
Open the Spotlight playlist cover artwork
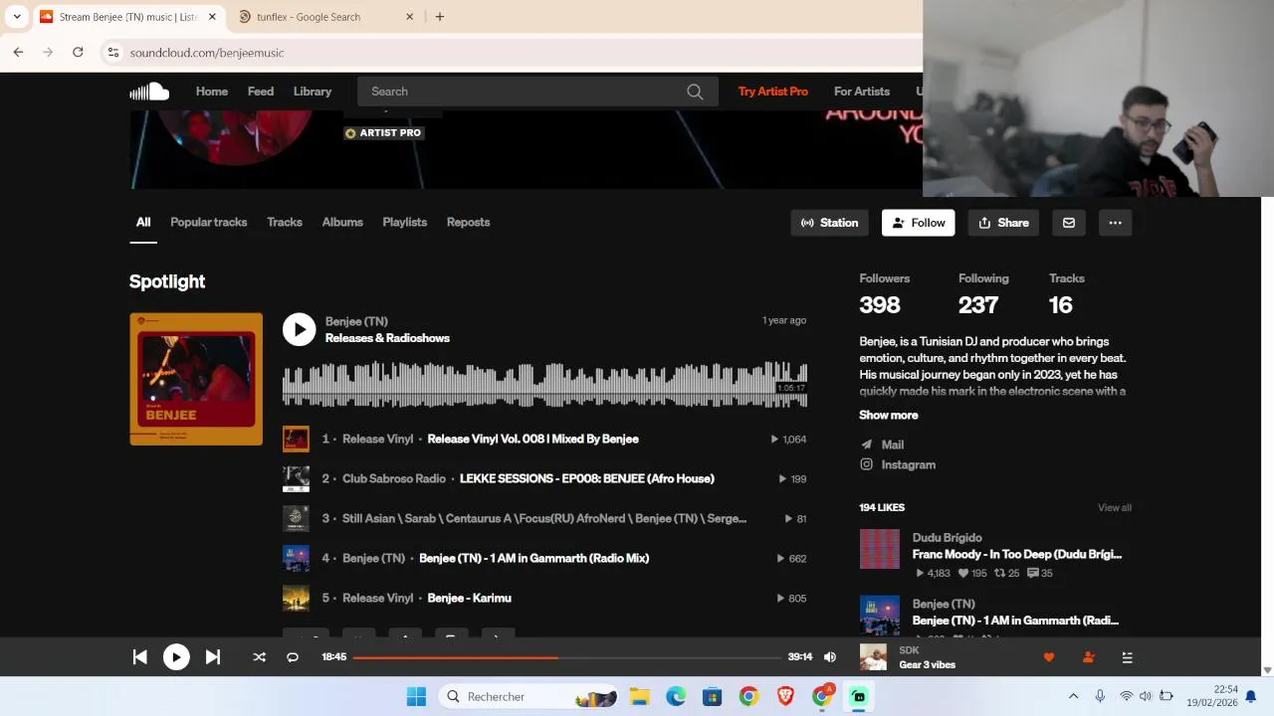(196, 379)
